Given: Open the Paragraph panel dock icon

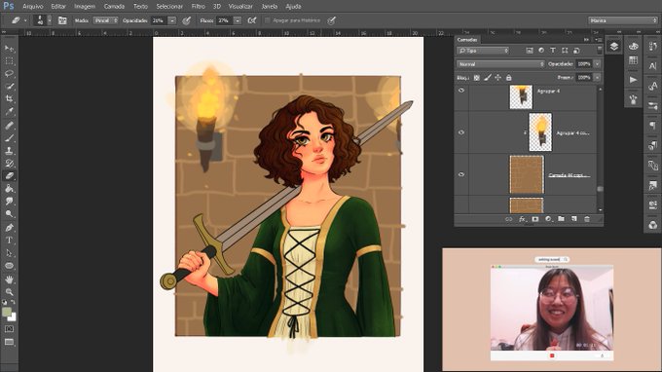Looking at the screenshot, I should [652, 125].
